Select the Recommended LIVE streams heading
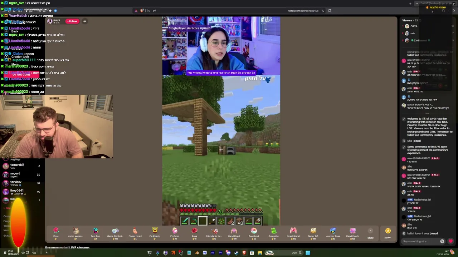Viewport: 458px width, 257px height. click(67, 247)
